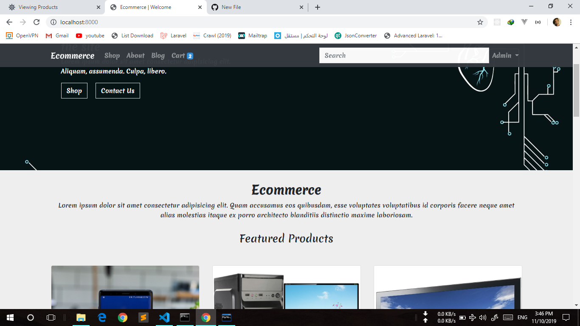Click the browser forward arrow

pyautogui.click(x=23, y=22)
